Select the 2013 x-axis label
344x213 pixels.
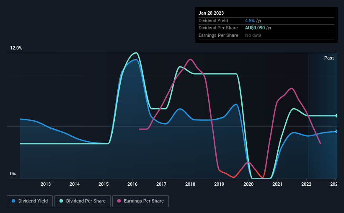[46, 184]
